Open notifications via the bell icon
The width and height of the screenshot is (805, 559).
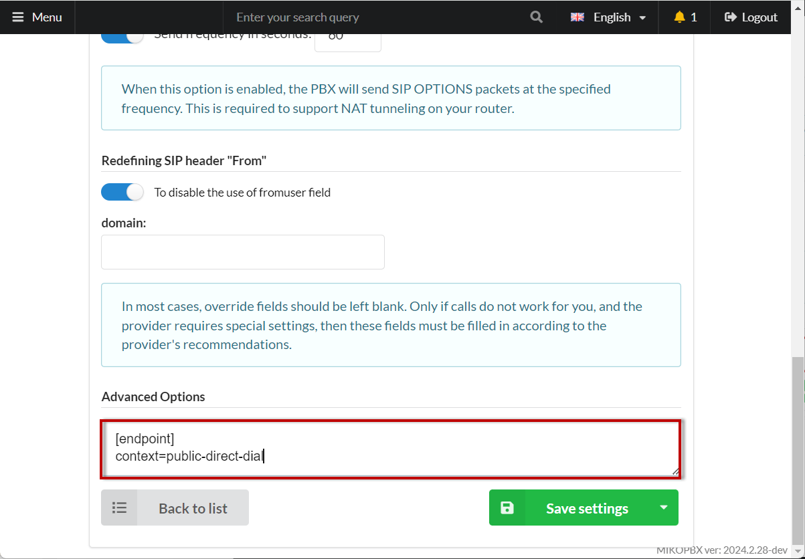tap(680, 17)
